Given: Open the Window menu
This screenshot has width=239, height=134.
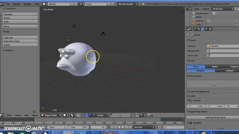Looking at the screenshot, I should coord(27,4).
